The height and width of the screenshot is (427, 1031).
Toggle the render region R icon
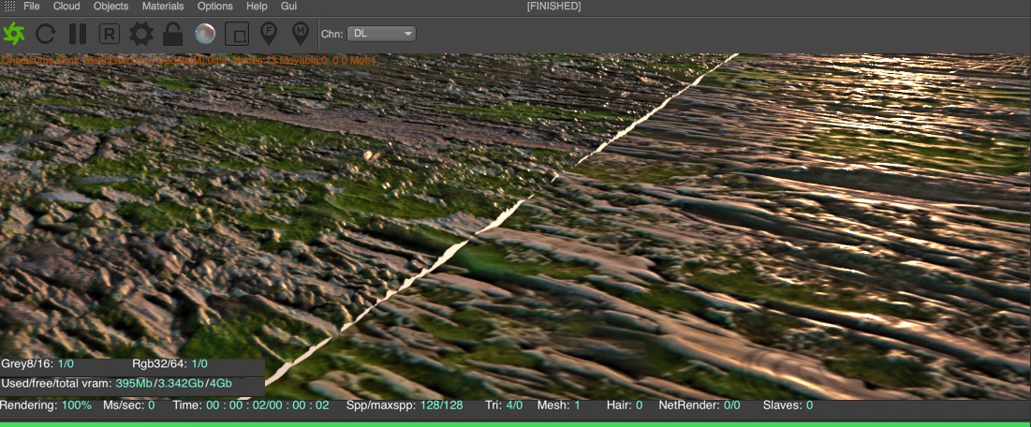tap(110, 34)
